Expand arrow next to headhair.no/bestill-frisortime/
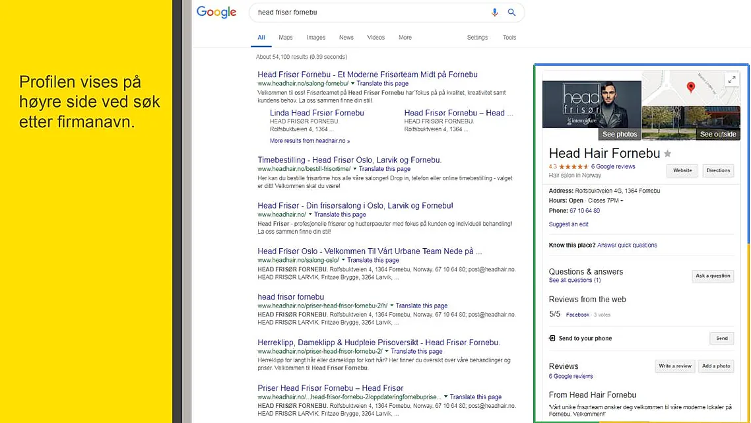 [x=355, y=169]
